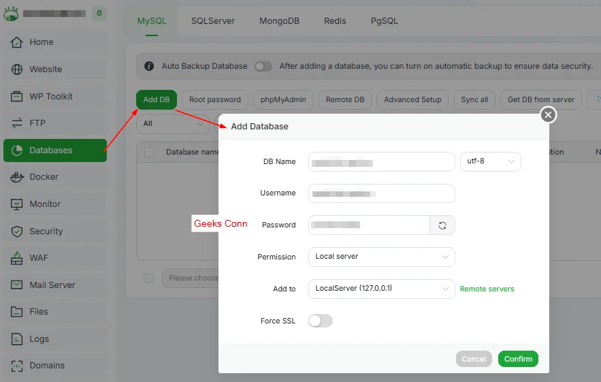This screenshot has height=382, width=601.
Task: Close the Add Database dialog
Action: pyautogui.click(x=548, y=114)
